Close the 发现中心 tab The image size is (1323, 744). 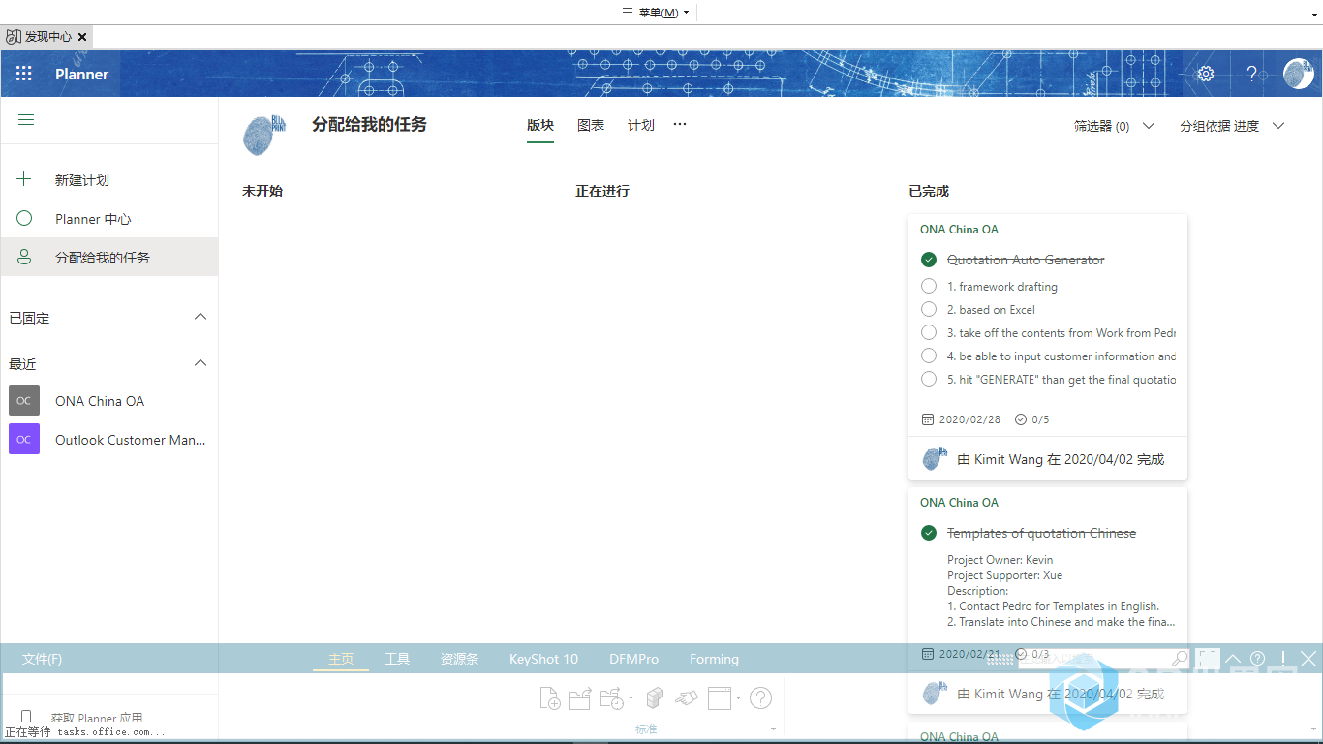pyautogui.click(x=82, y=37)
